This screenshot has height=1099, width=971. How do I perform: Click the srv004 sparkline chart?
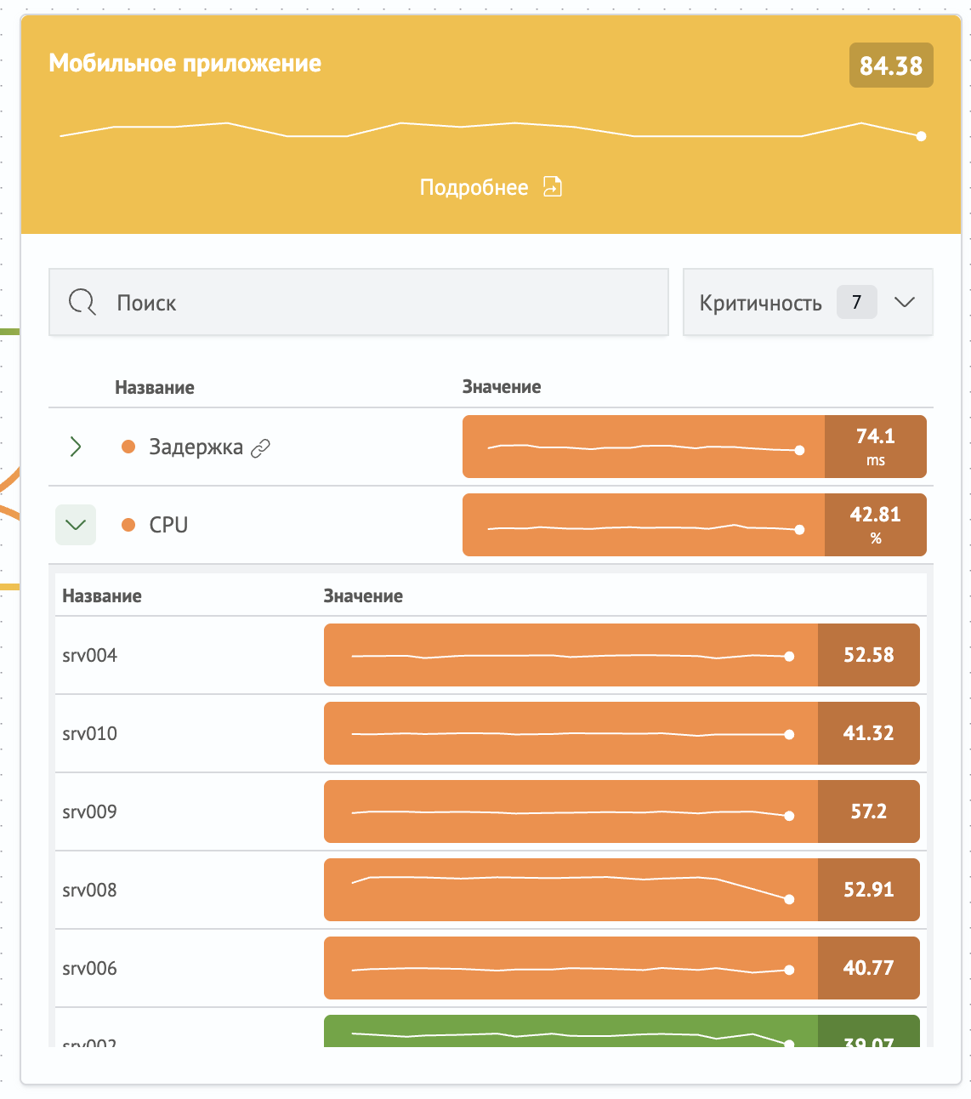[x=571, y=655]
